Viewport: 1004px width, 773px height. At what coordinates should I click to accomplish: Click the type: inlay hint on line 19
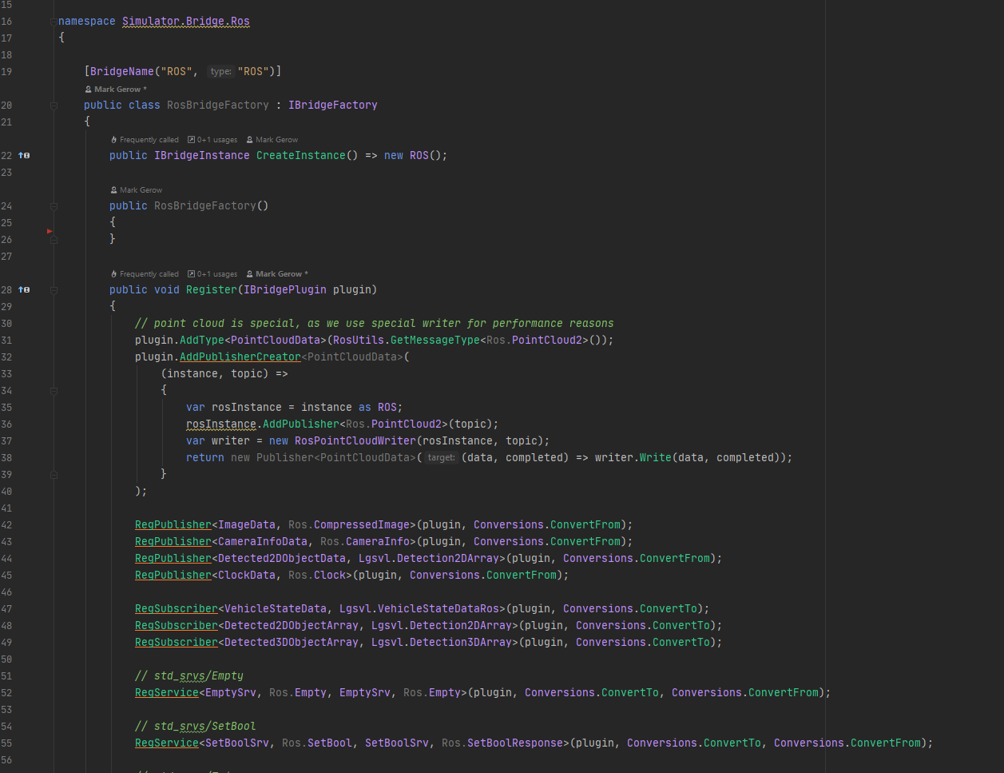point(220,71)
